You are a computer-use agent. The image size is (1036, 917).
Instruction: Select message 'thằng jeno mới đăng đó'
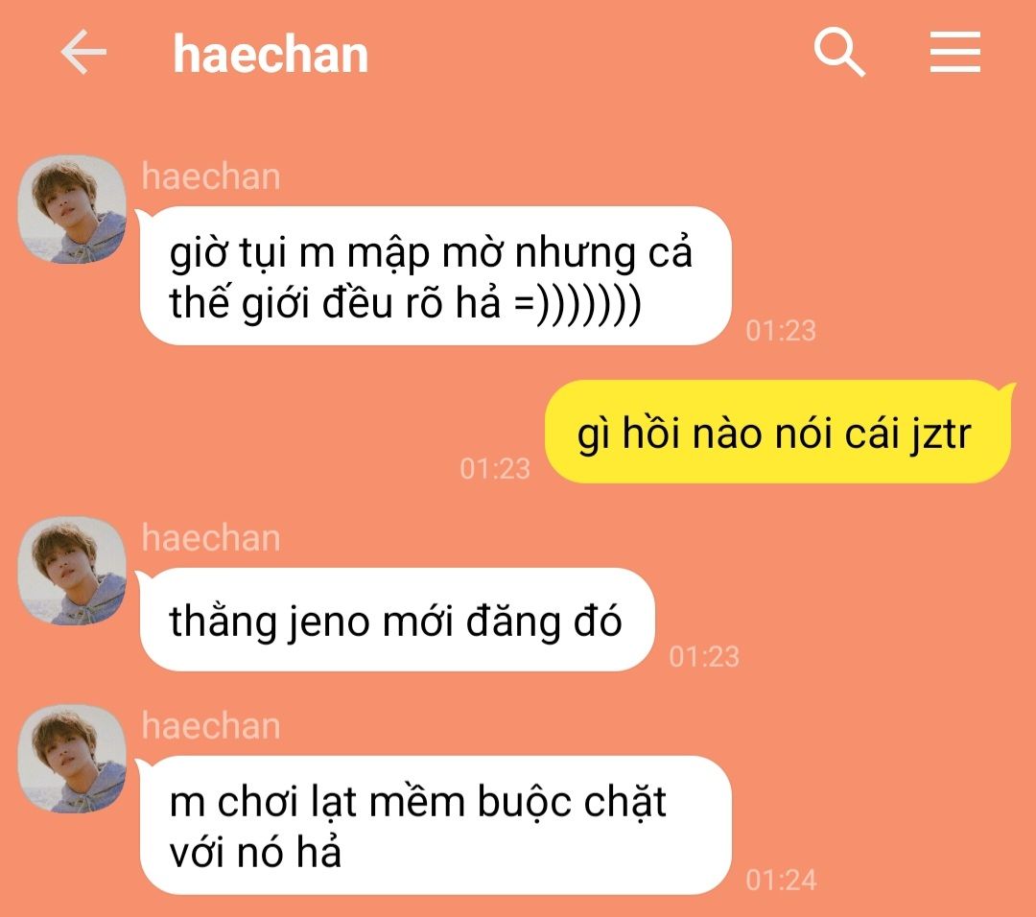(397, 620)
